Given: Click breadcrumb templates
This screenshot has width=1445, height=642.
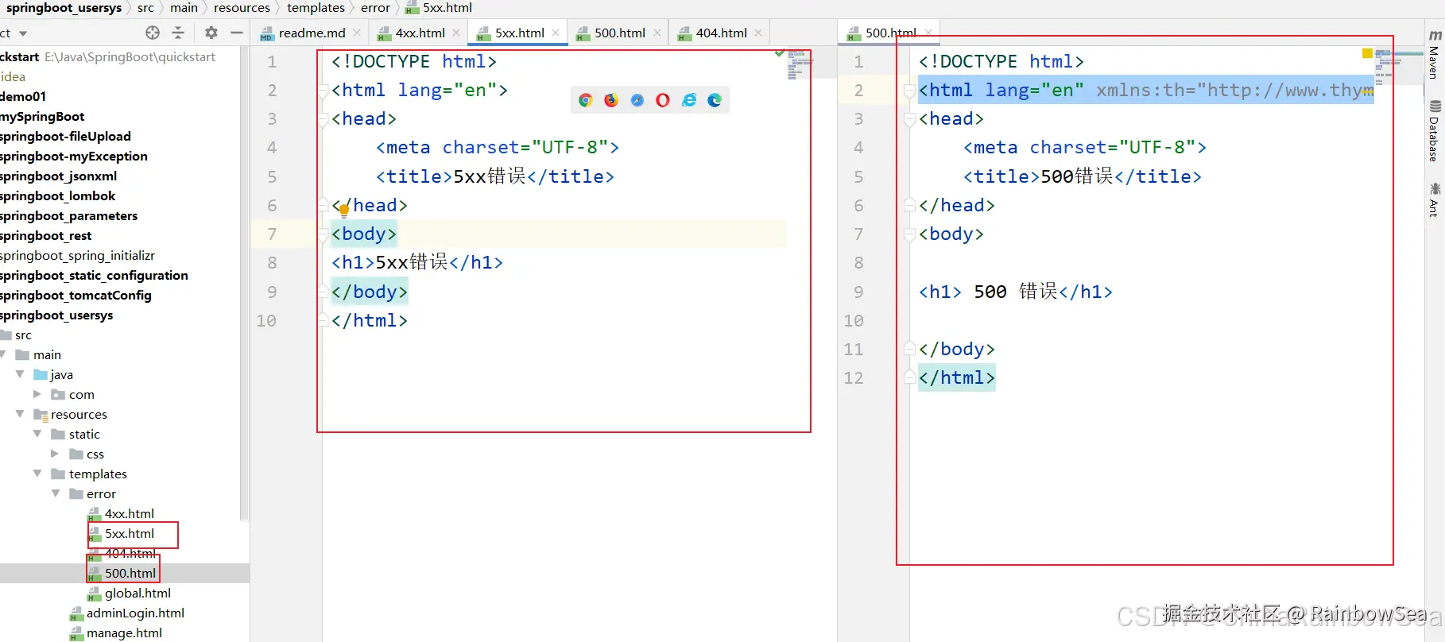Looking at the screenshot, I should 316,8.
